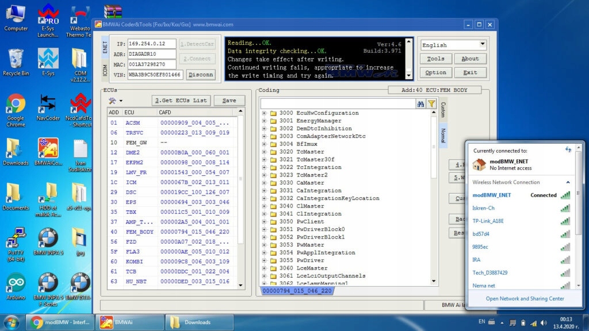Switch to the ICOM connection tab
Screen dimensions: 589x331
105,70
